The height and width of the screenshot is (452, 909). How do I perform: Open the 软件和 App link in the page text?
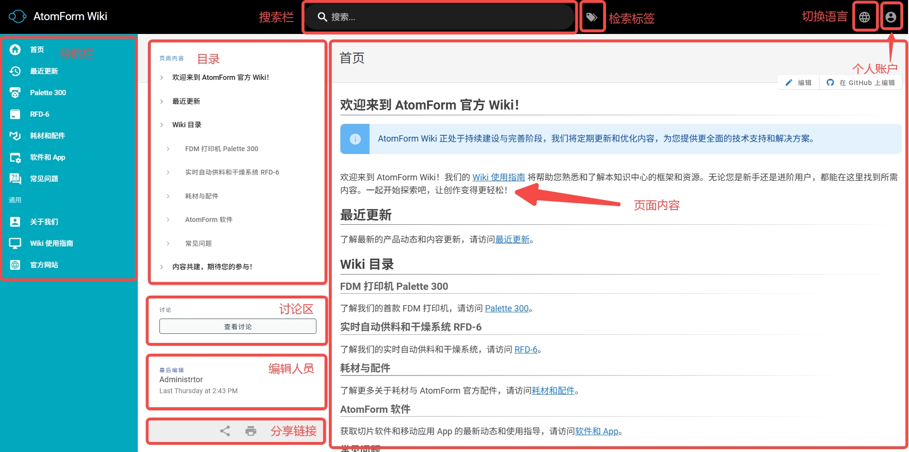pos(597,431)
